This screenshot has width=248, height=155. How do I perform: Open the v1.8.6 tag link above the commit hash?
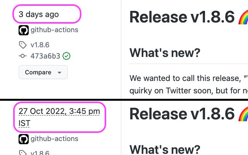[40, 45]
